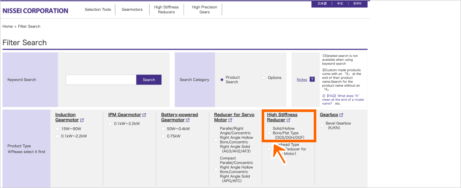461x188 pixels.
Task: Select Solid/Hollow Bore/Flat Type radio button
Action: point(269,133)
